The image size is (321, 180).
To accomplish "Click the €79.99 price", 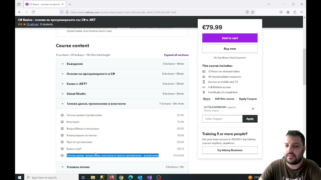I will click(x=212, y=27).
